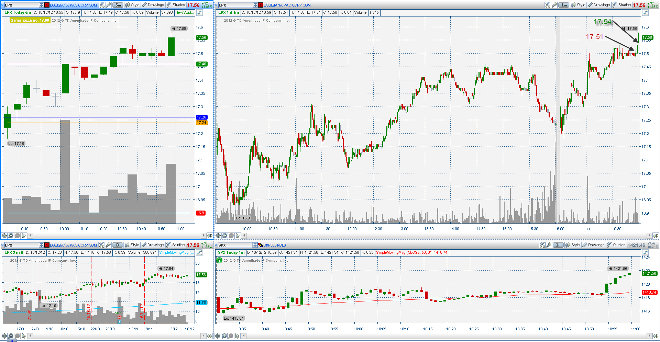
Task: Toggle the link circle left of the LPX daily symbol box
Action: point(3,245)
